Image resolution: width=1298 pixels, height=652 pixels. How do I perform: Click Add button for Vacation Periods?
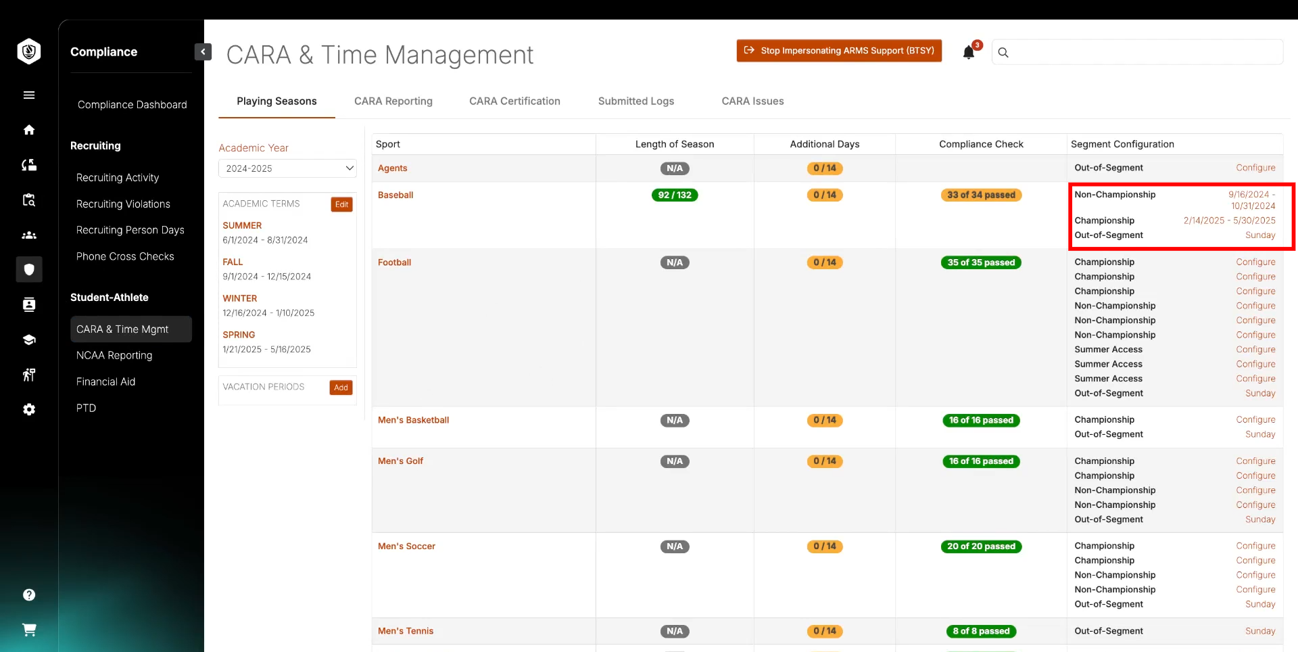[x=341, y=388]
